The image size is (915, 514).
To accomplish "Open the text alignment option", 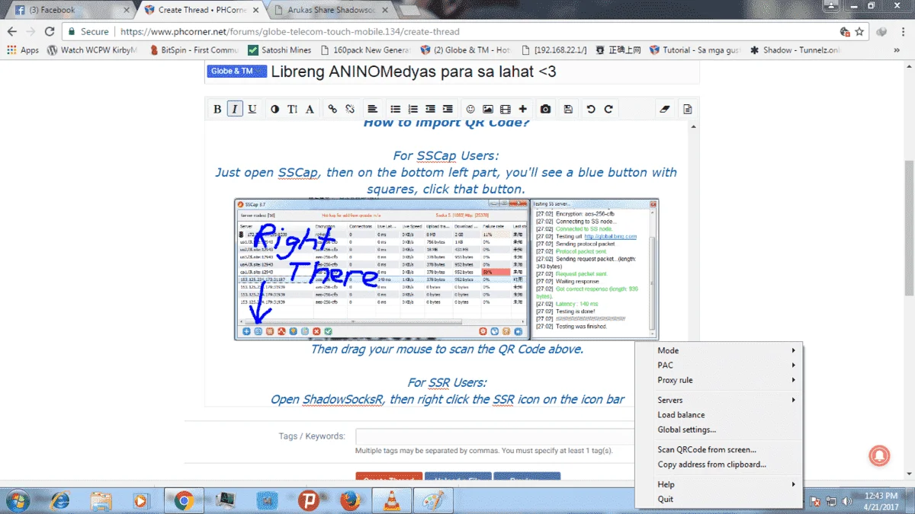I will 373,109.
